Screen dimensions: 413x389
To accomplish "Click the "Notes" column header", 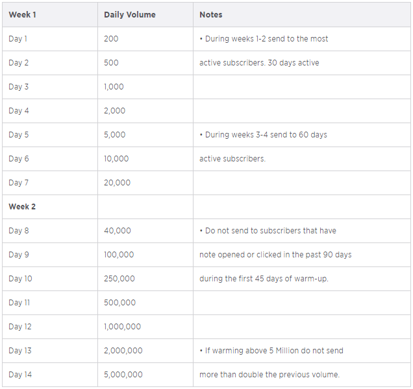I will (210, 14).
